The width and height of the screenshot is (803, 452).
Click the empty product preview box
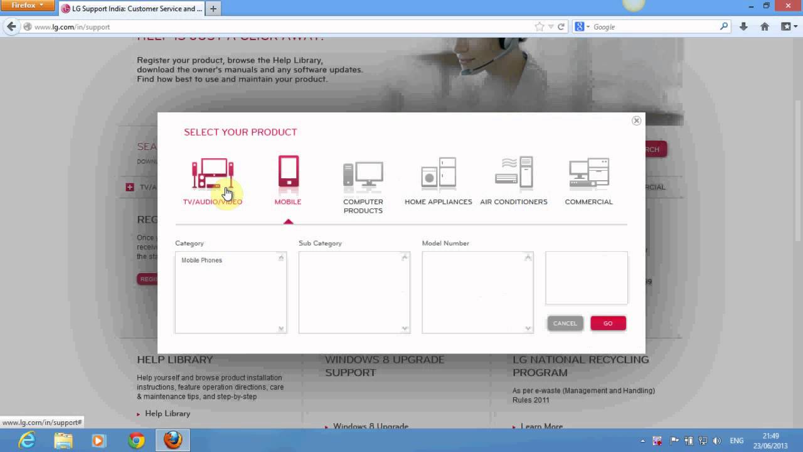click(587, 278)
